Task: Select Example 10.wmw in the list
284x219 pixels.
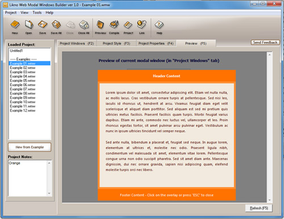Action: coord(30,102)
